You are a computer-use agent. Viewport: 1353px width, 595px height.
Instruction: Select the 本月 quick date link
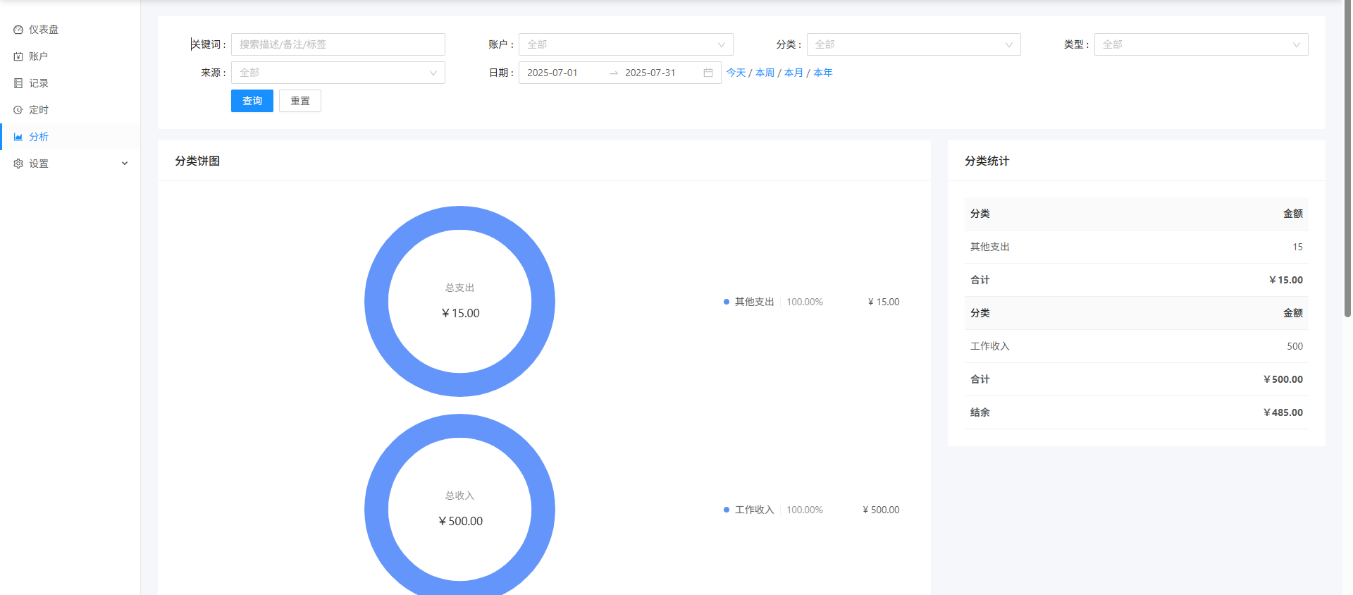point(793,73)
